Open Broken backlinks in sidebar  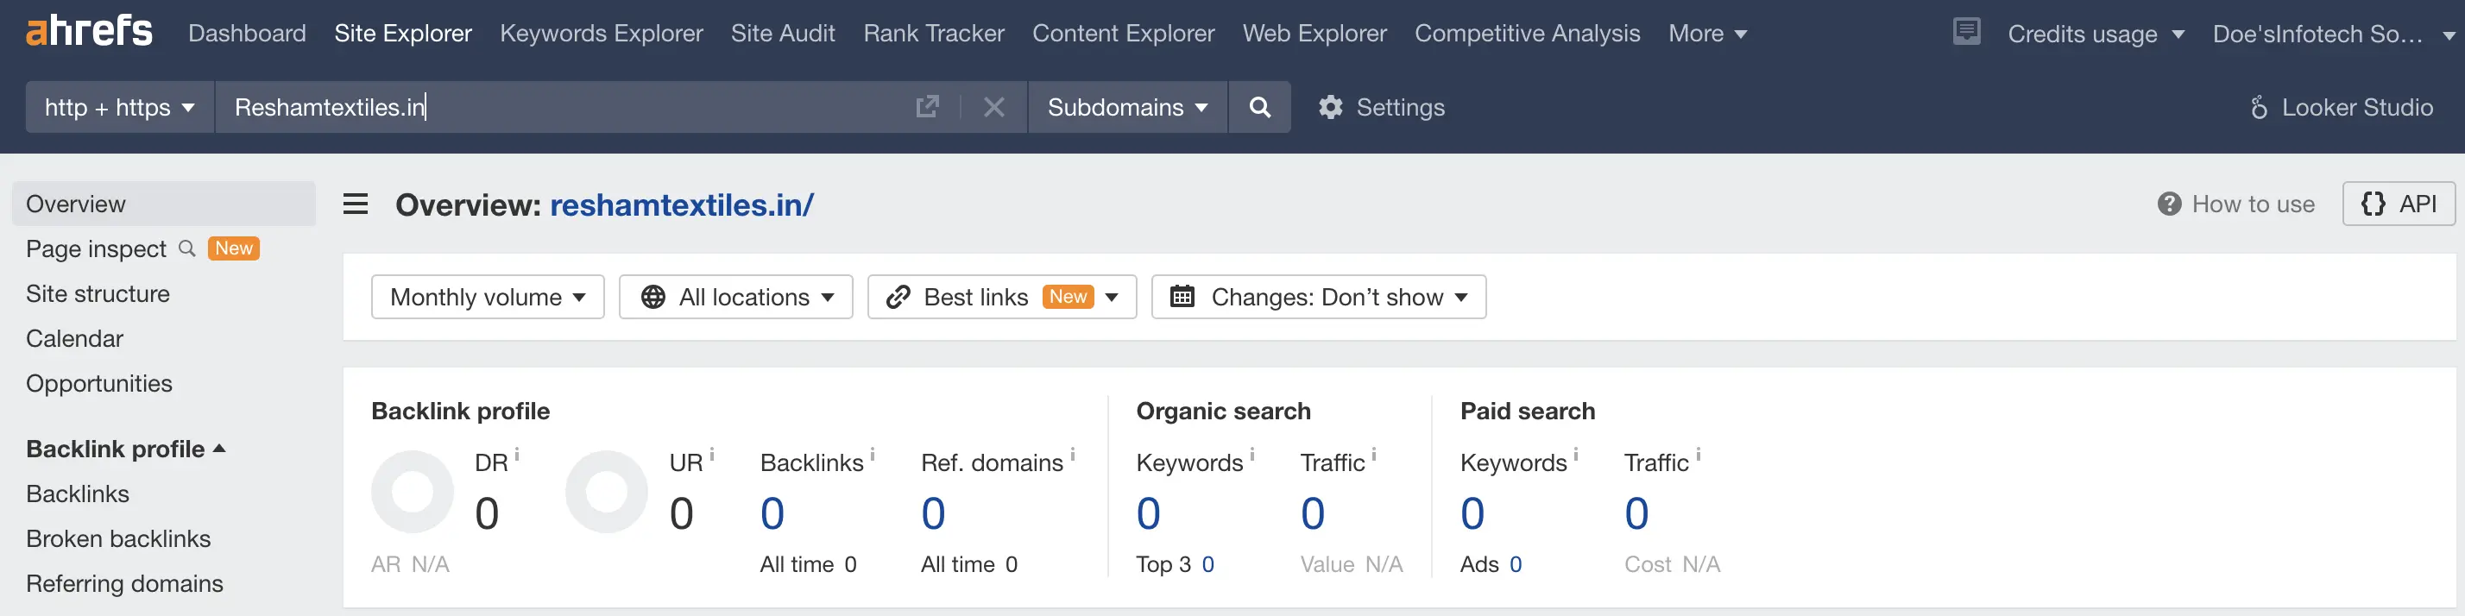(x=118, y=538)
